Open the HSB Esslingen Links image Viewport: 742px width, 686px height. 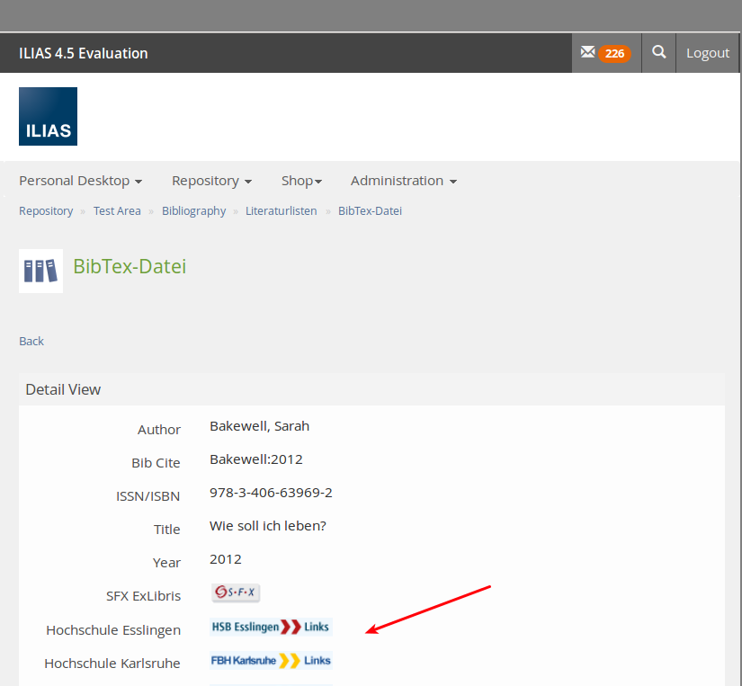coord(271,627)
